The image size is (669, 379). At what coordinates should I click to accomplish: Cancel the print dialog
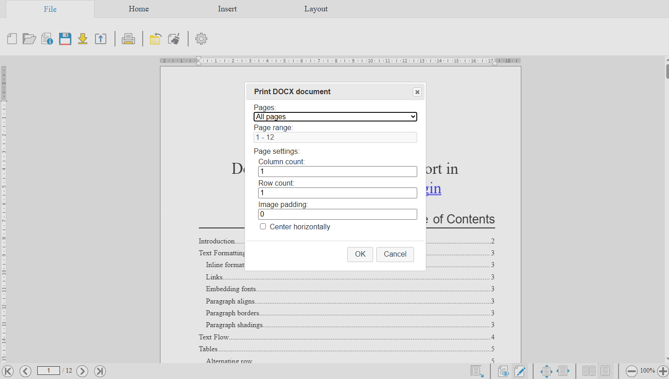tap(394, 254)
